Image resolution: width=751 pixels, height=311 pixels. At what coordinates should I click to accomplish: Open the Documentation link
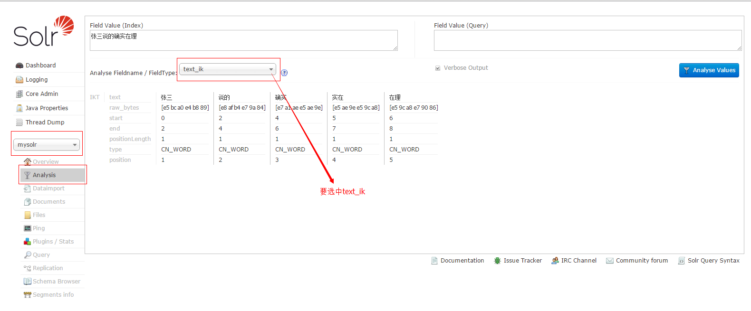coord(462,261)
